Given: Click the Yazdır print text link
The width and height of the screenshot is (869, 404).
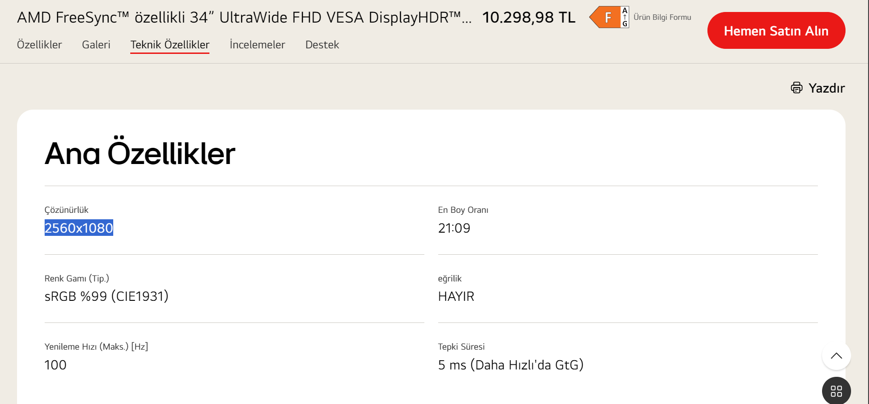Looking at the screenshot, I should pyautogui.click(x=826, y=88).
